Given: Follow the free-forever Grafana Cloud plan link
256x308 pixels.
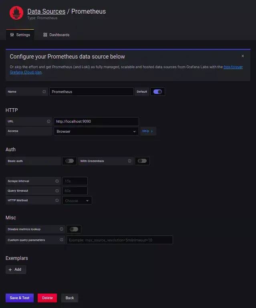Looking at the screenshot, I should pyautogui.click(x=126, y=69).
